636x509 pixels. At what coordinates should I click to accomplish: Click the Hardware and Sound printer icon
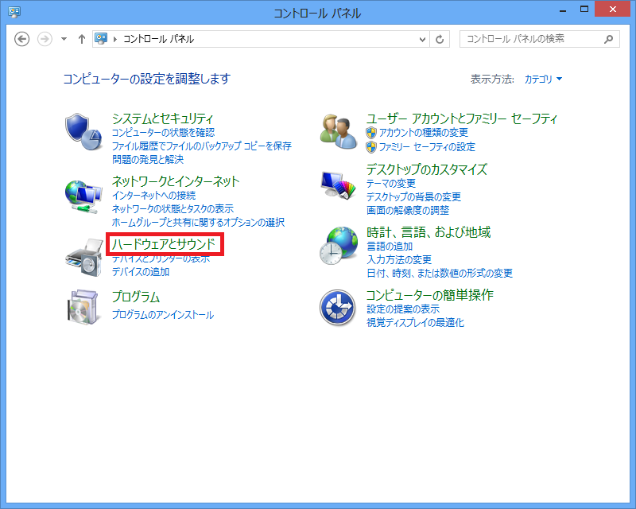(x=83, y=256)
